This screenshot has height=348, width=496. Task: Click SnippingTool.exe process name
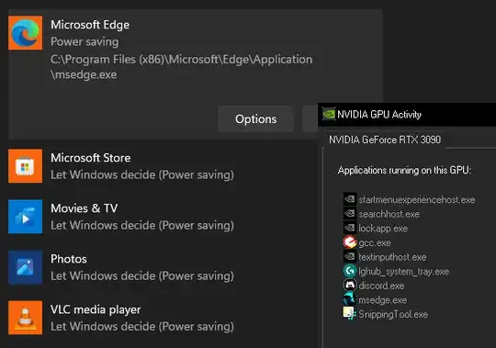(393, 314)
